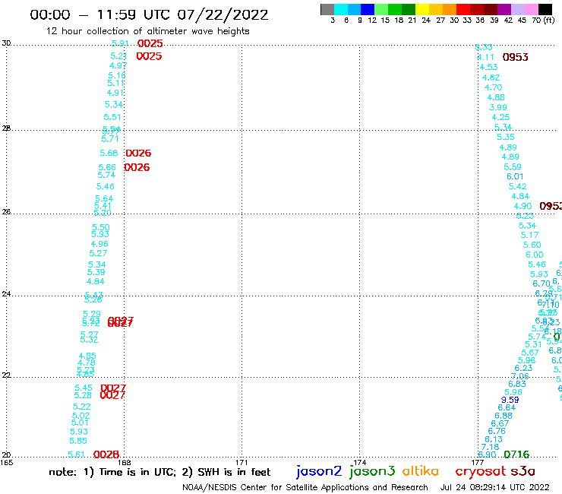The image size is (562, 494).
Task: Click the dark blue 9.59 wave height
Action: pos(510,400)
